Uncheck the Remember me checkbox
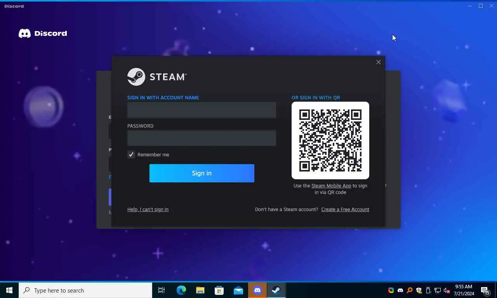This screenshot has height=298, width=497. 131,154
